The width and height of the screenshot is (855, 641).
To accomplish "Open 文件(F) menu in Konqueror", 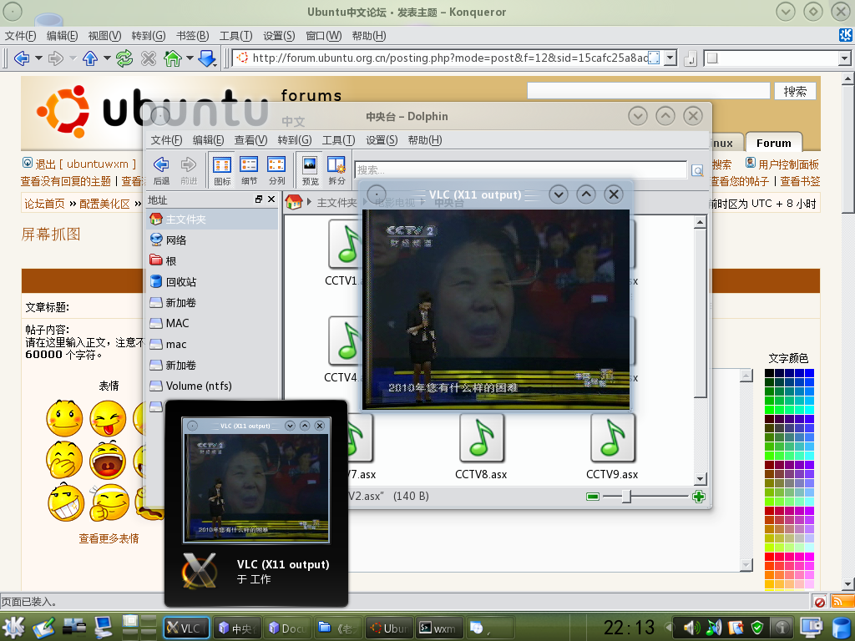I will pyautogui.click(x=20, y=36).
